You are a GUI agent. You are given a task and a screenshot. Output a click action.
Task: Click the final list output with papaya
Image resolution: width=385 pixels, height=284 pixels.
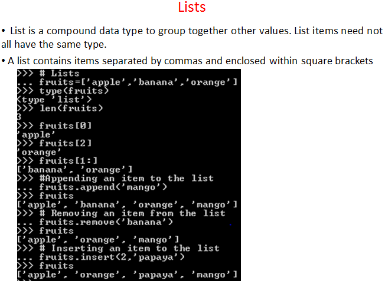pyautogui.click(x=127, y=275)
